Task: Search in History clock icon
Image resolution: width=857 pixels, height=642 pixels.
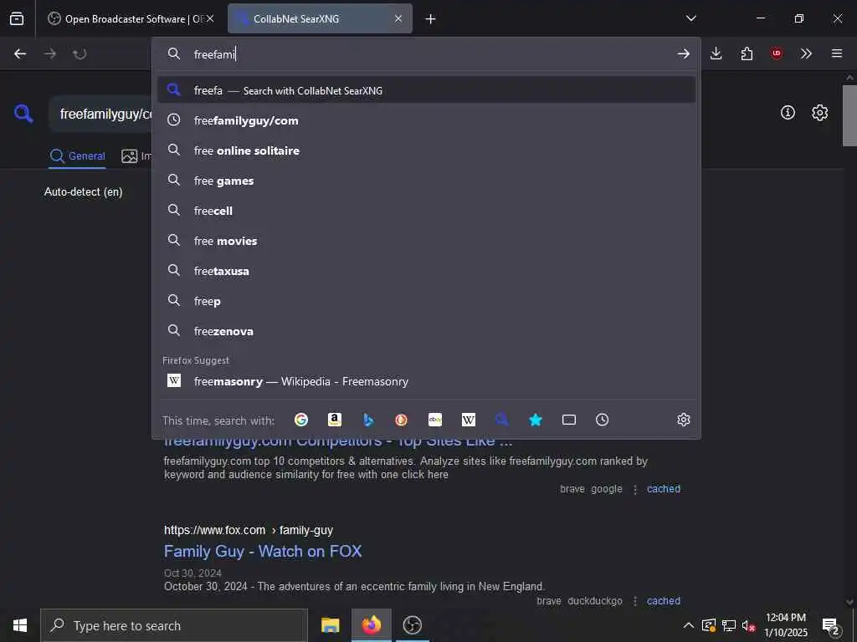Action: tap(602, 420)
